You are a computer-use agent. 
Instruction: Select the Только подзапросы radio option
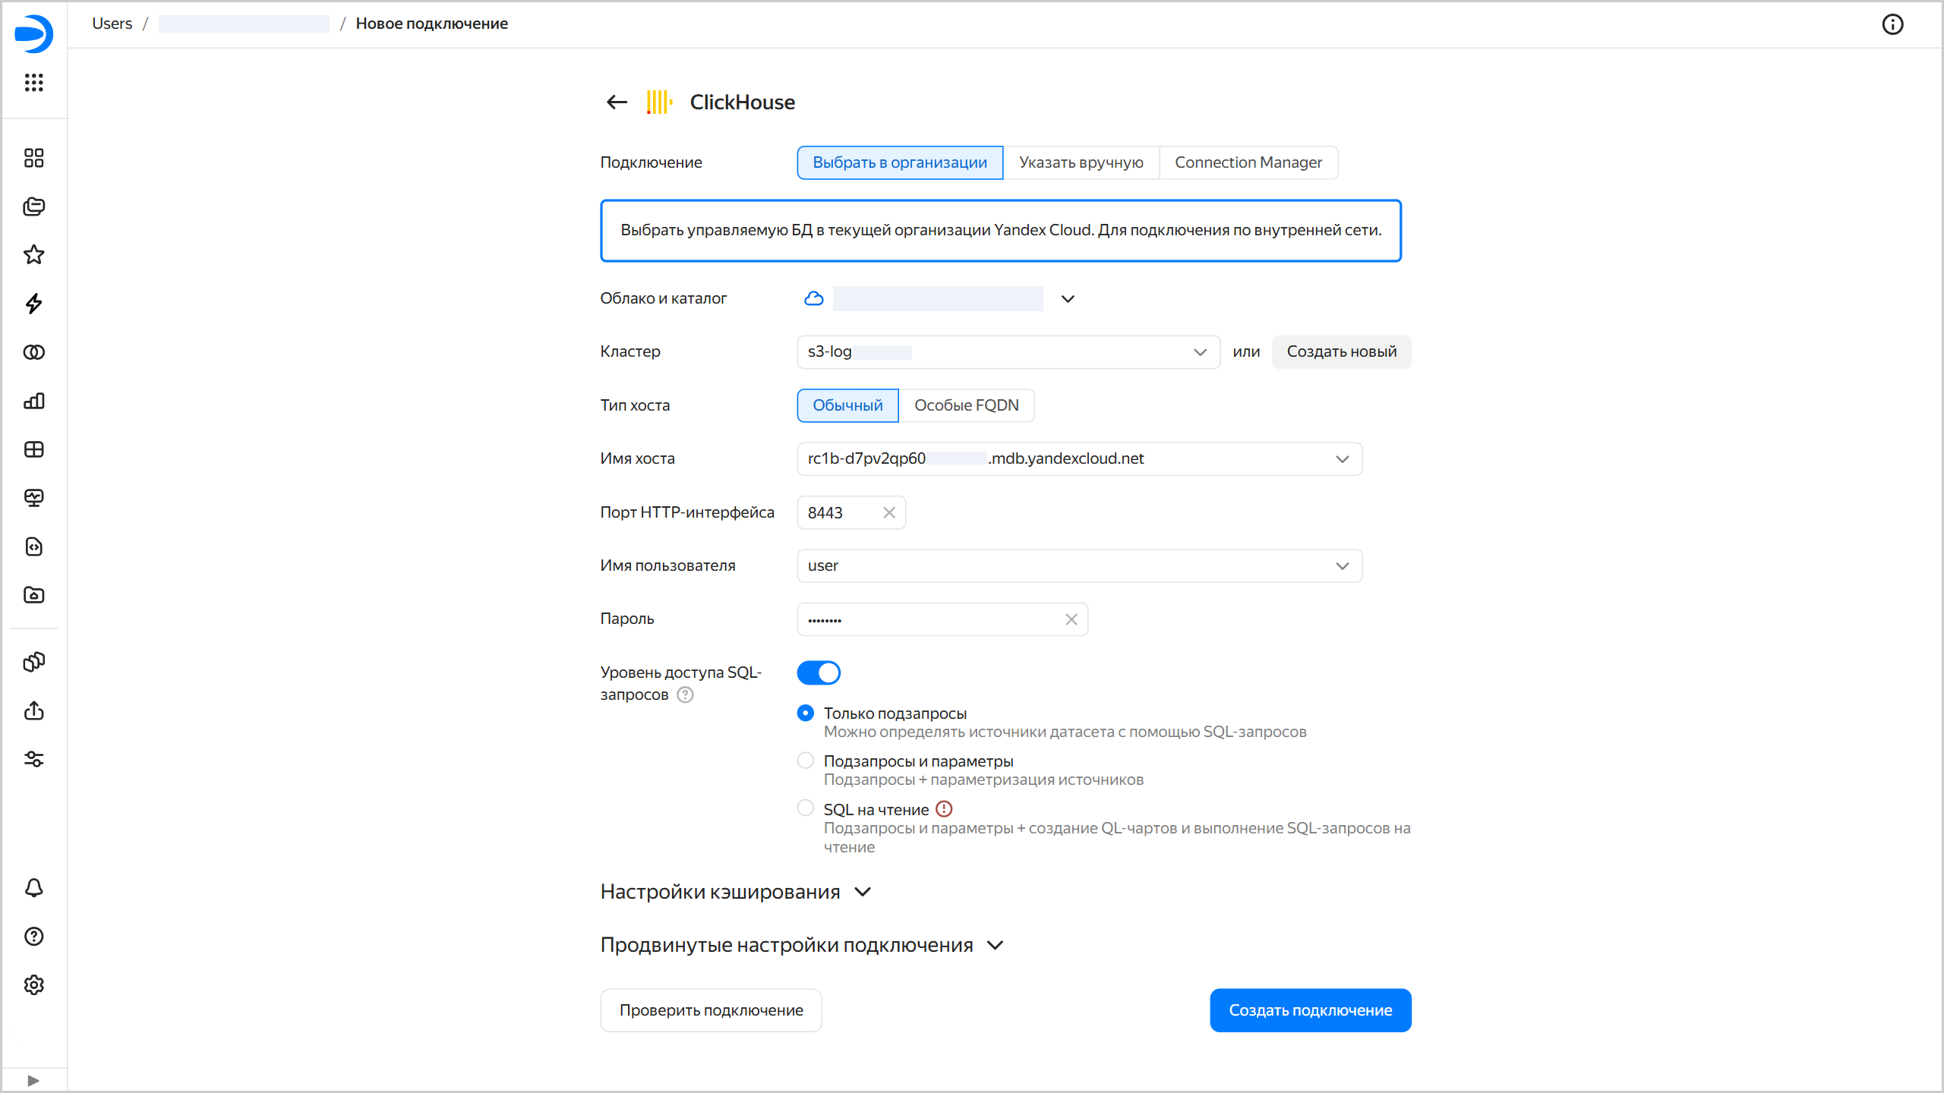[x=806, y=713]
